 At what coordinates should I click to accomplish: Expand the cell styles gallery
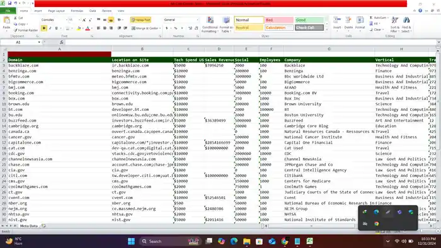click(327, 29)
